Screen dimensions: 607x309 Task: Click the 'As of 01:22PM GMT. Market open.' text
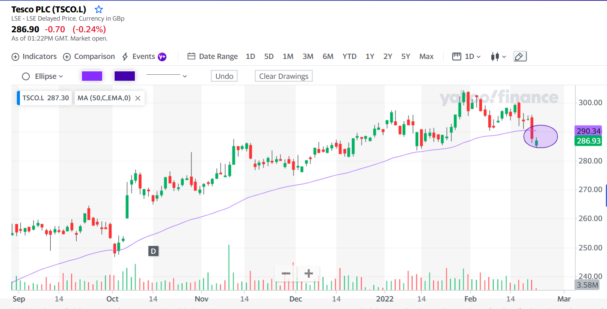coord(59,39)
